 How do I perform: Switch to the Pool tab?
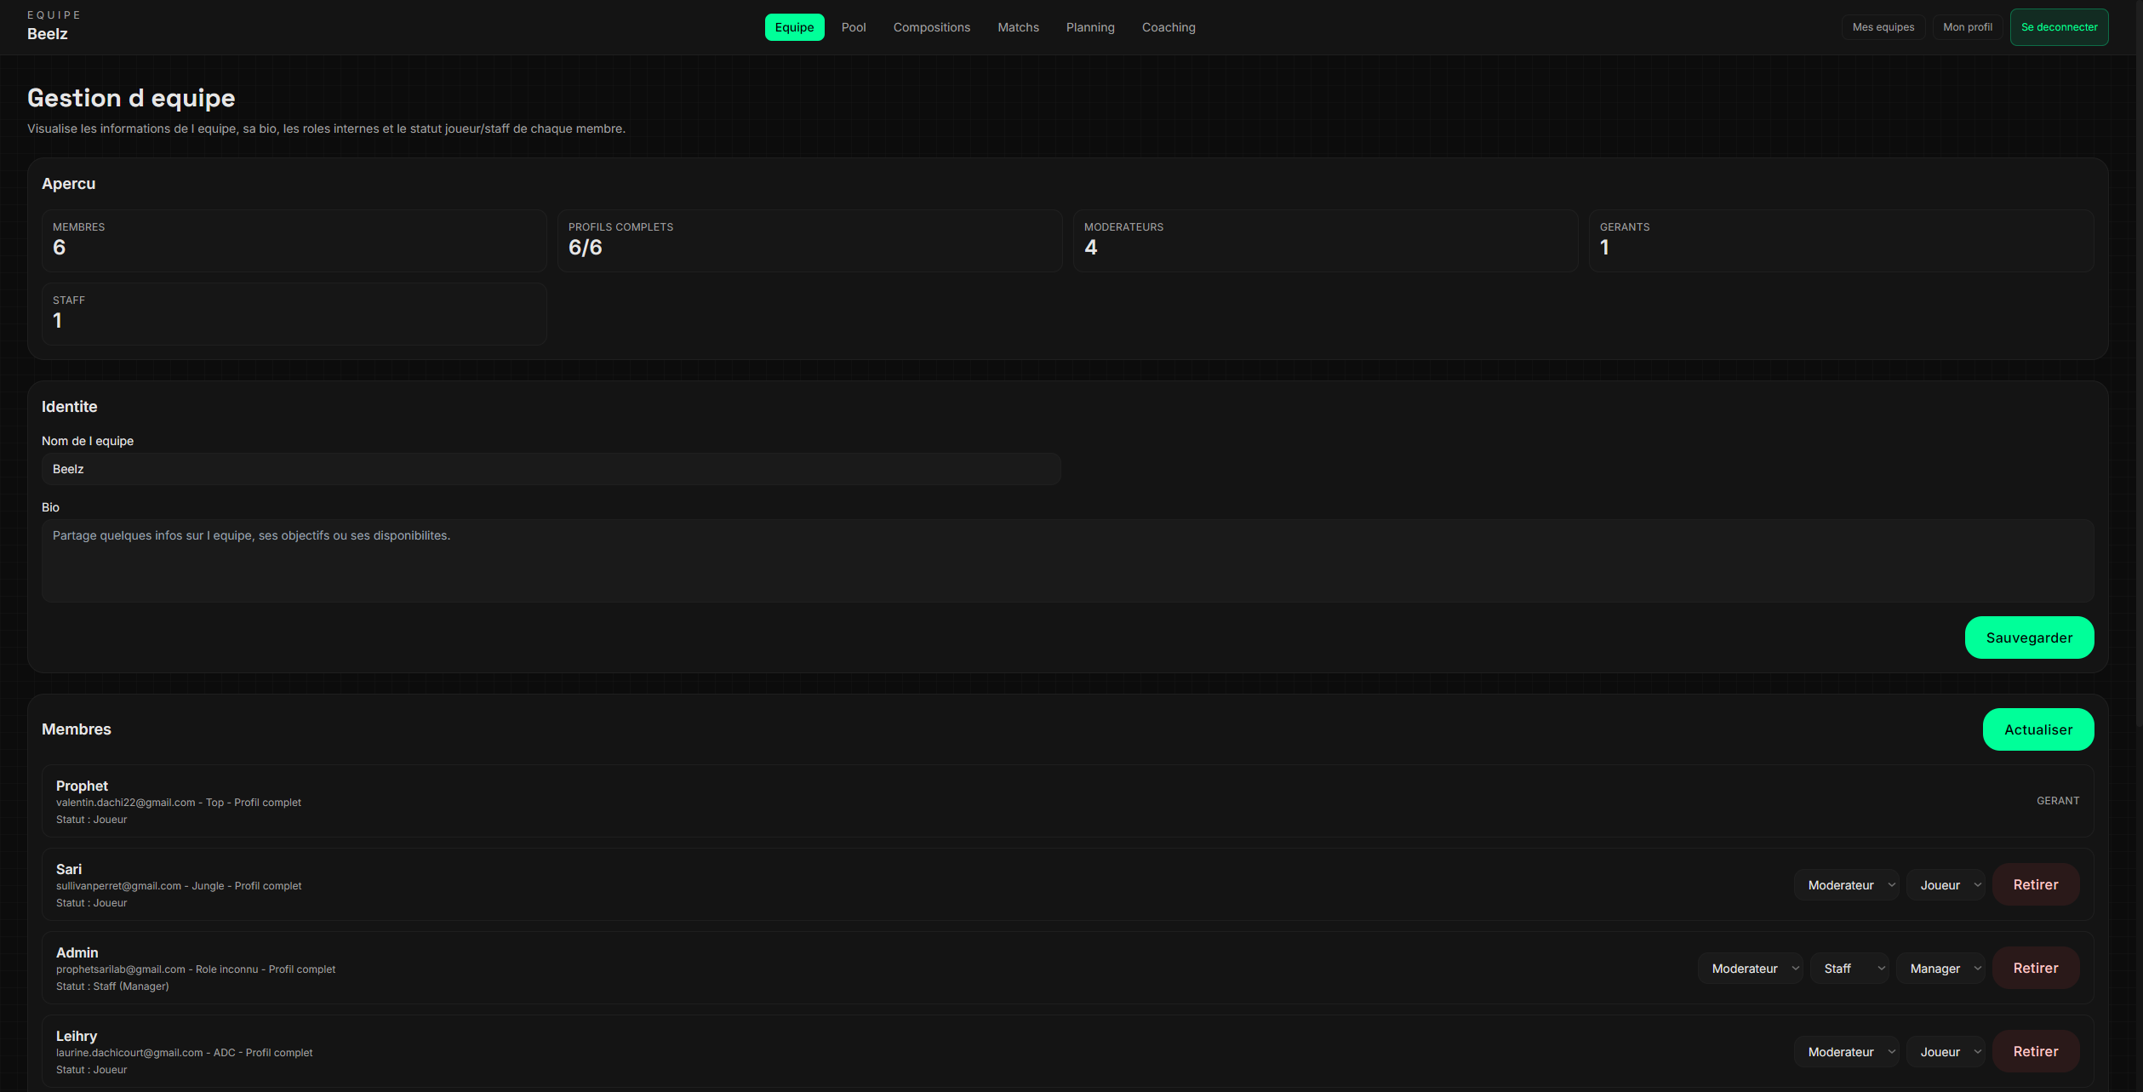(853, 27)
